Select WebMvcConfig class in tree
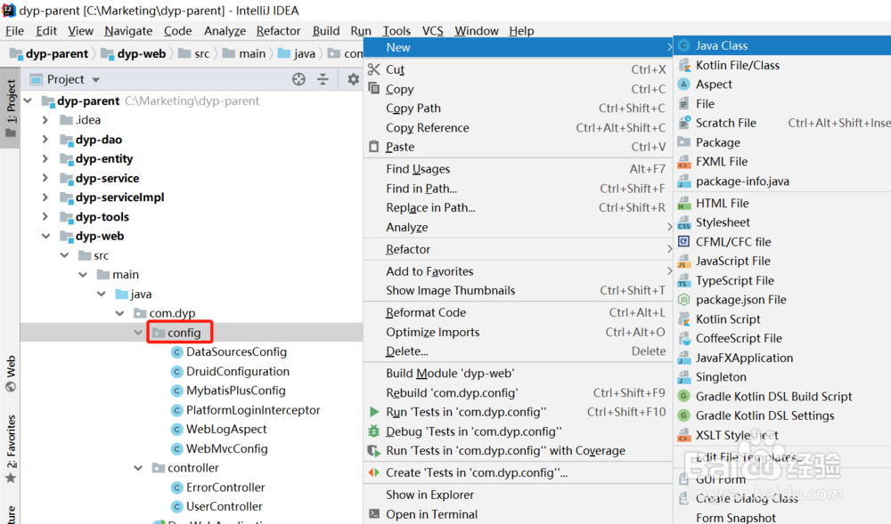 [x=226, y=448]
